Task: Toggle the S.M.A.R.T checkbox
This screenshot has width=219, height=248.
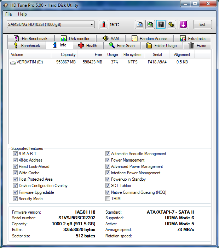Action: coord(15,154)
